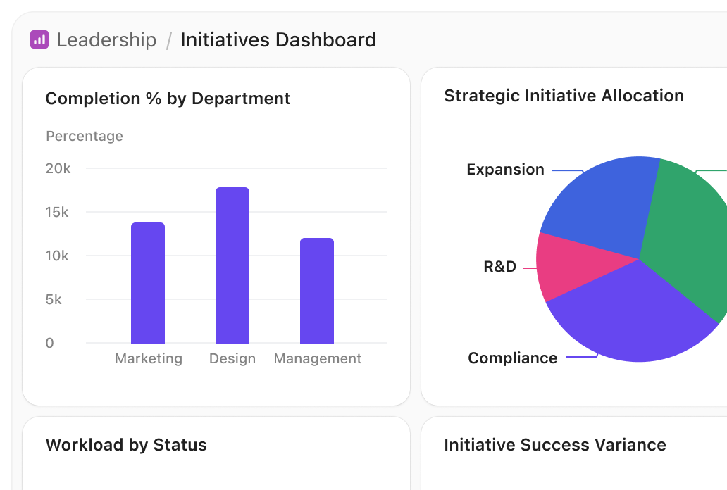The height and width of the screenshot is (490, 727).
Task: Select the Marketing bar in the chart
Action: pyautogui.click(x=148, y=282)
